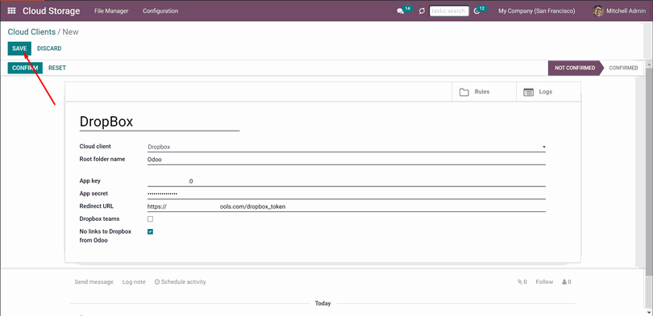Click Log note in chatter

point(134,282)
